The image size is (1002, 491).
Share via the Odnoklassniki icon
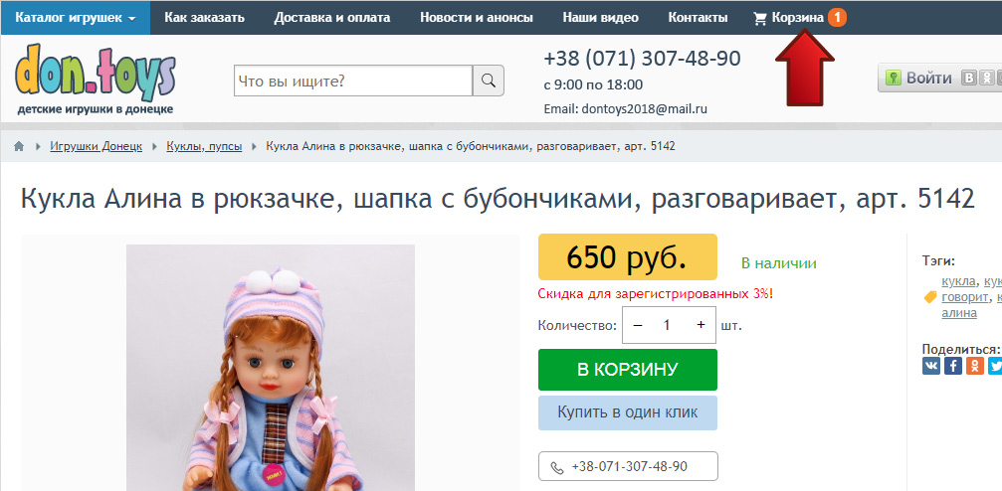[x=974, y=366]
